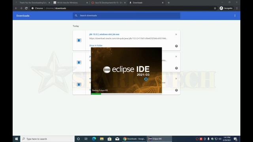The height and width of the screenshot is (142, 253).
Task: Close the Downloads tab
Action: coord(162,3)
